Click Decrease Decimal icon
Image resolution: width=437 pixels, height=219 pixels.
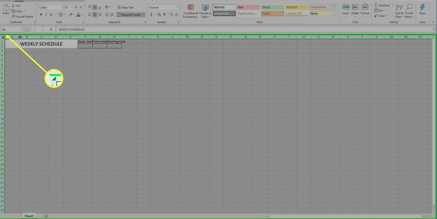pyautogui.click(x=177, y=15)
